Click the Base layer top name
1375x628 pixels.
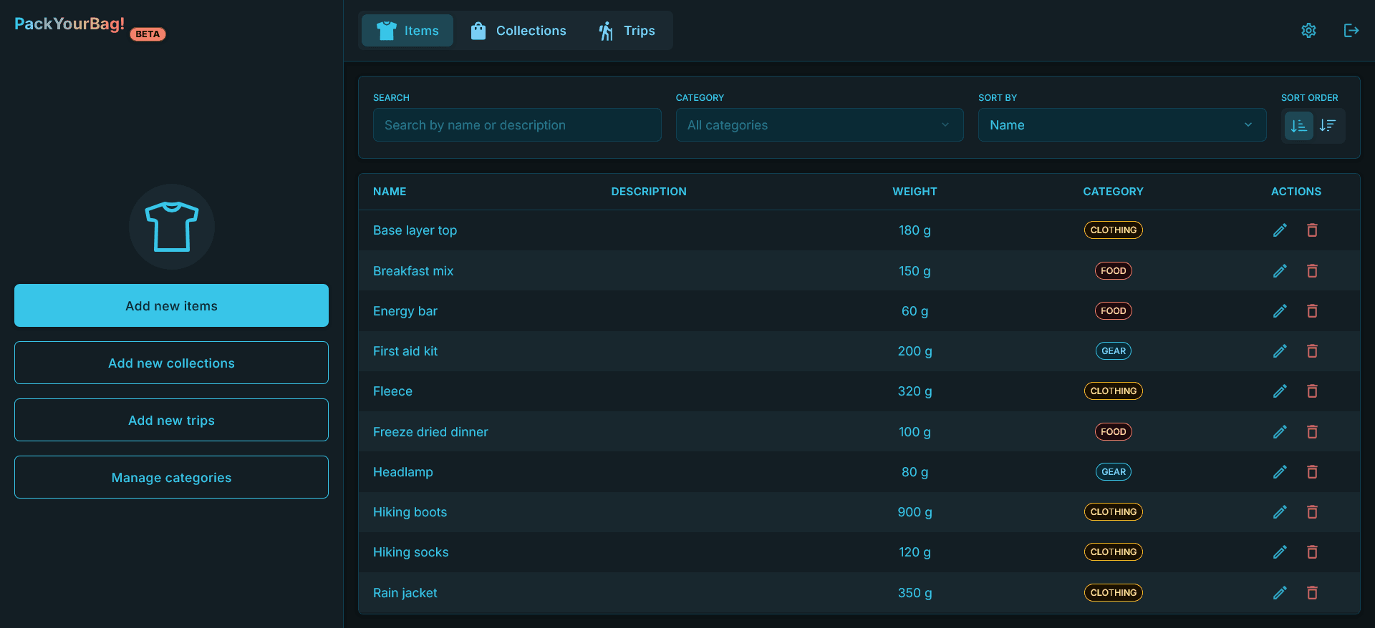415,230
